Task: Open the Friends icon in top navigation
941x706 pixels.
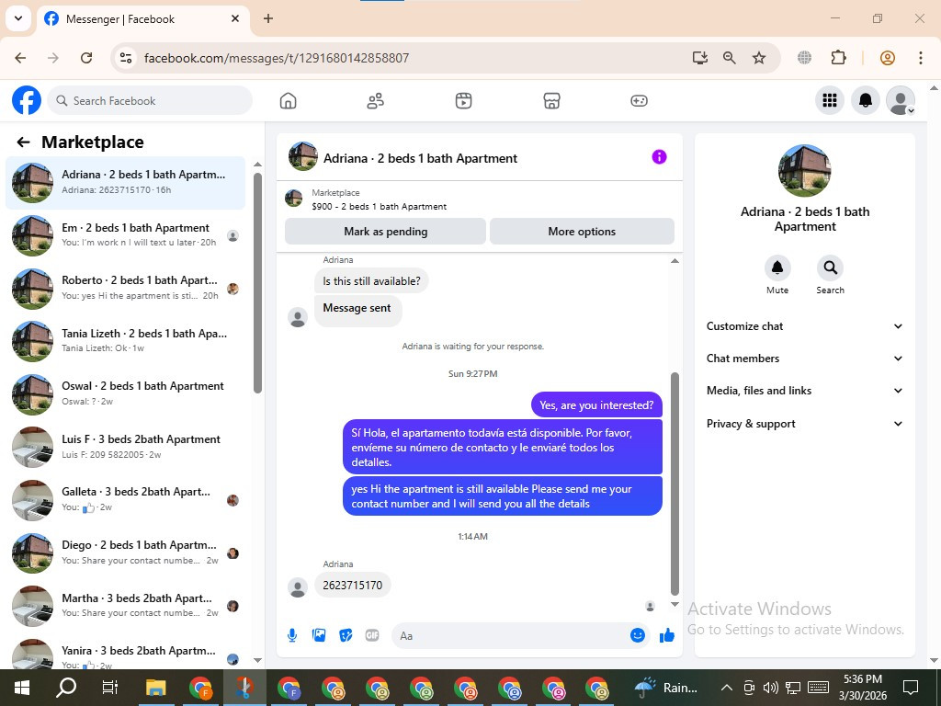Action: tap(376, 101)
